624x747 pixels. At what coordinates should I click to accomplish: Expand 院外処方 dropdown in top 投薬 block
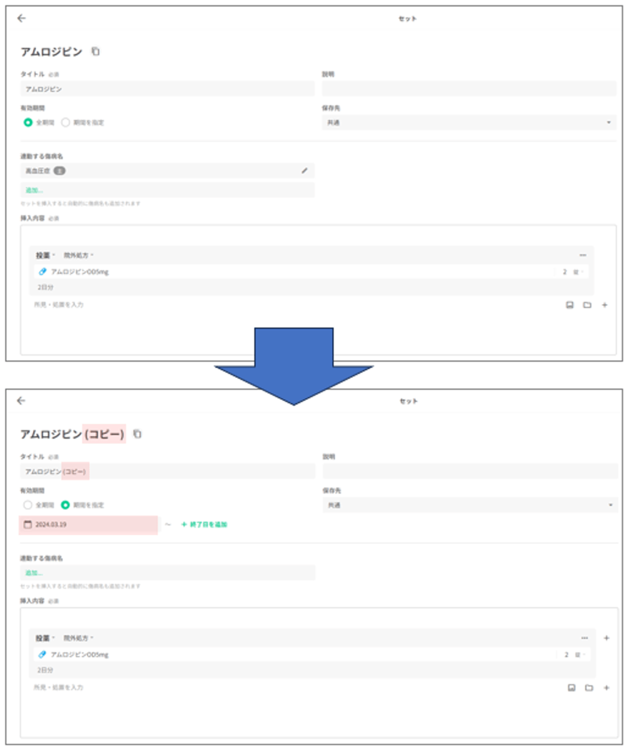pyautogui.click(x=78, y=255)
